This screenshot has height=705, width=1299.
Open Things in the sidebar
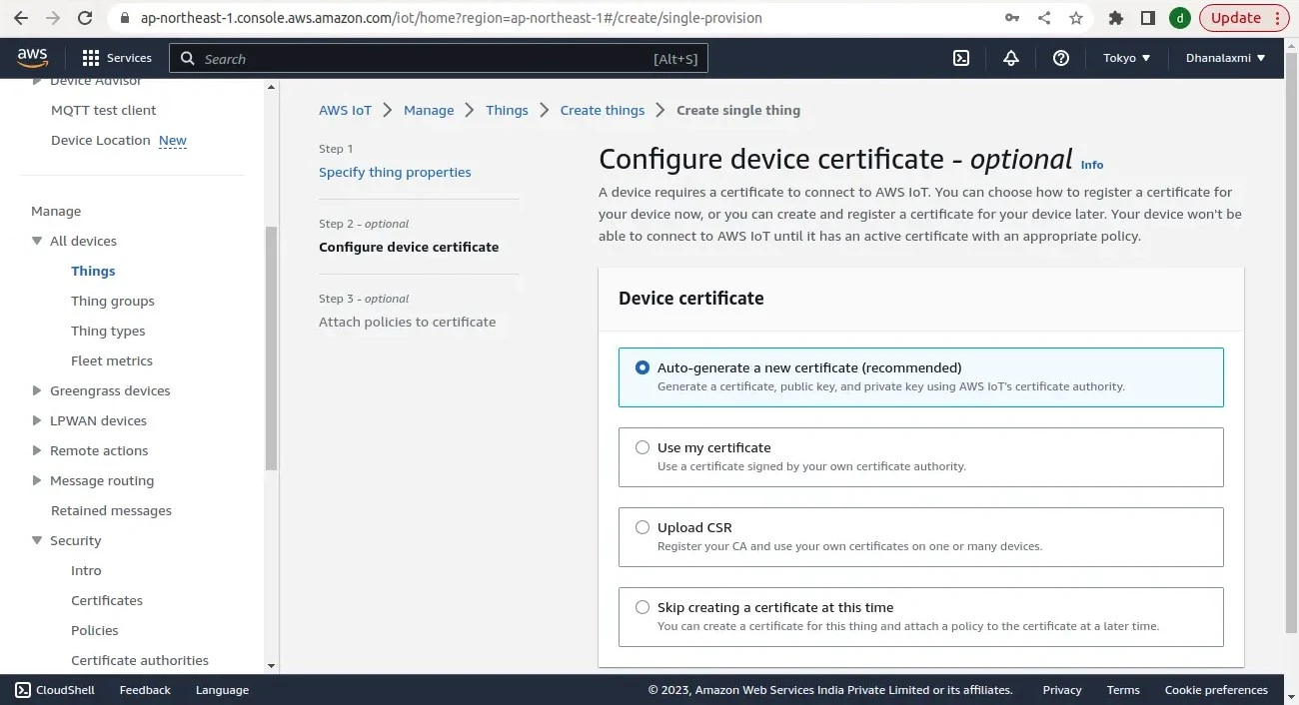(93, 271)
